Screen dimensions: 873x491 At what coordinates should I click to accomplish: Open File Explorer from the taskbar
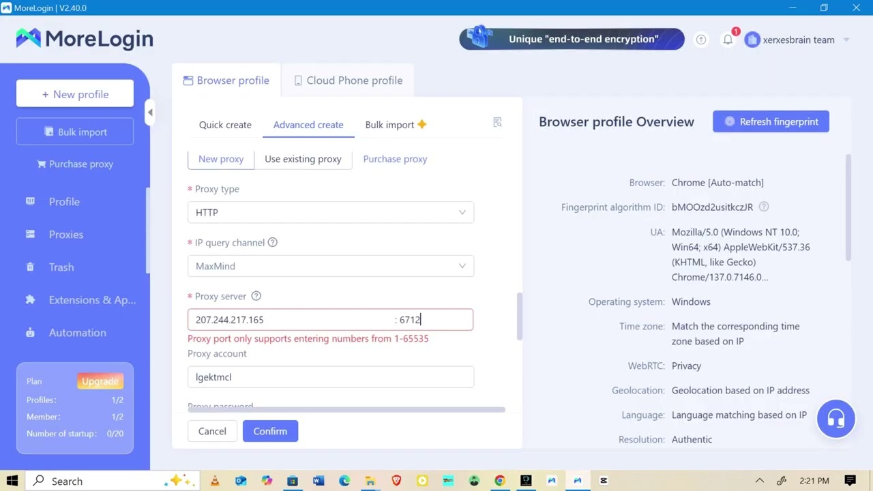click(x=370, y=481)
